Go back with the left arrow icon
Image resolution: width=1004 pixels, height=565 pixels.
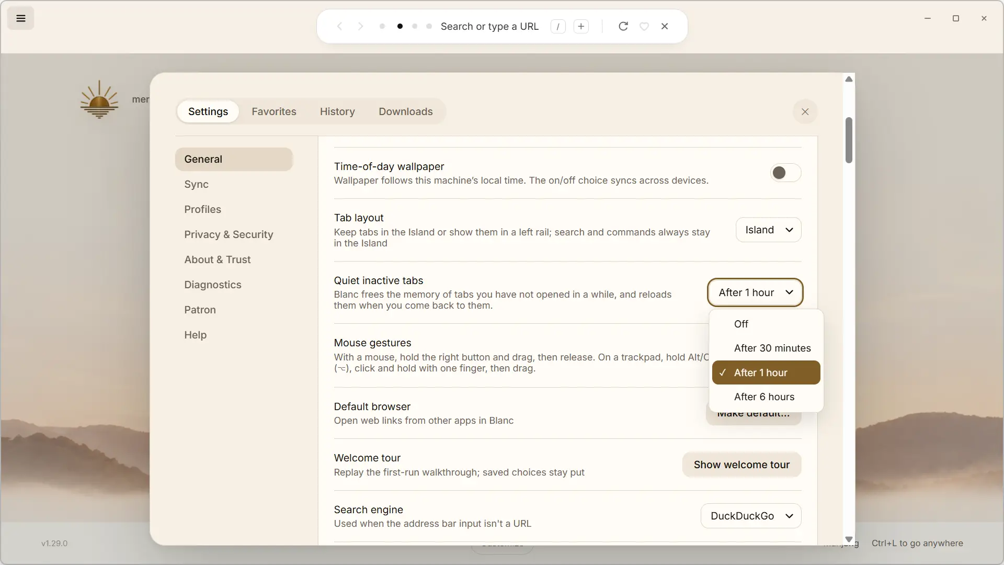pos(339,26)
